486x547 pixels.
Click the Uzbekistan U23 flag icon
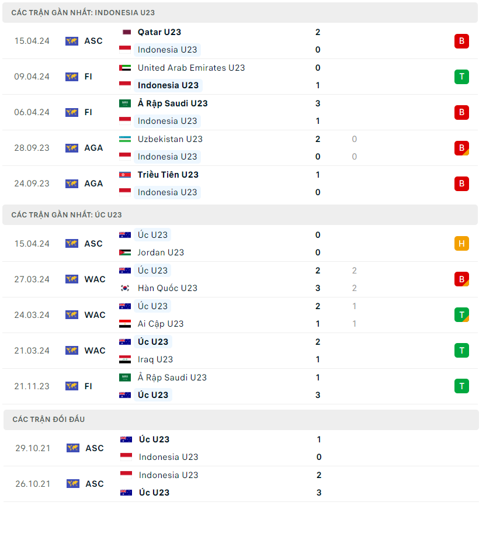[125, 139]
